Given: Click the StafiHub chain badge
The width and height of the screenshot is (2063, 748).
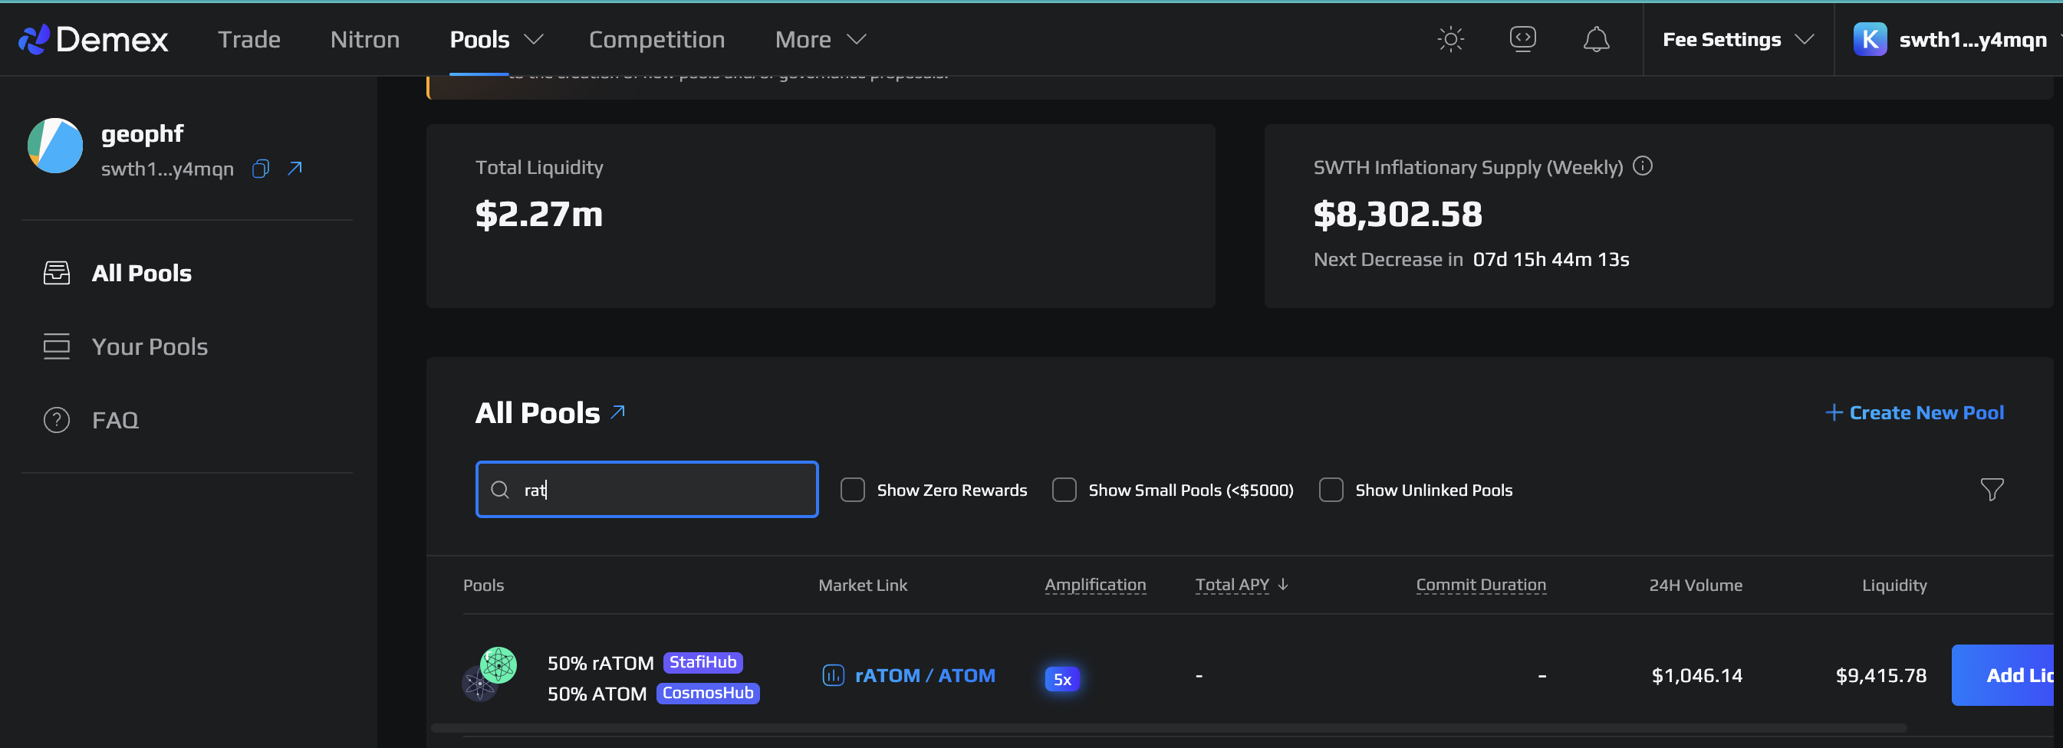Looking at the screenshot, I should [702, 662].
